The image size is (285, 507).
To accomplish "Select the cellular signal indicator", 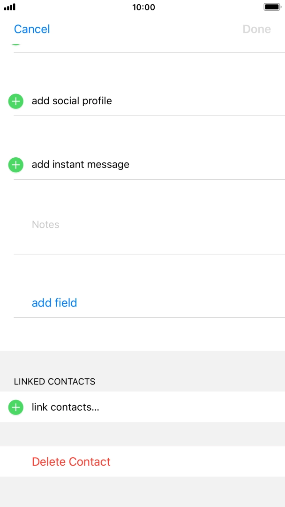I will pyautogui.click(x=9, y=7).
